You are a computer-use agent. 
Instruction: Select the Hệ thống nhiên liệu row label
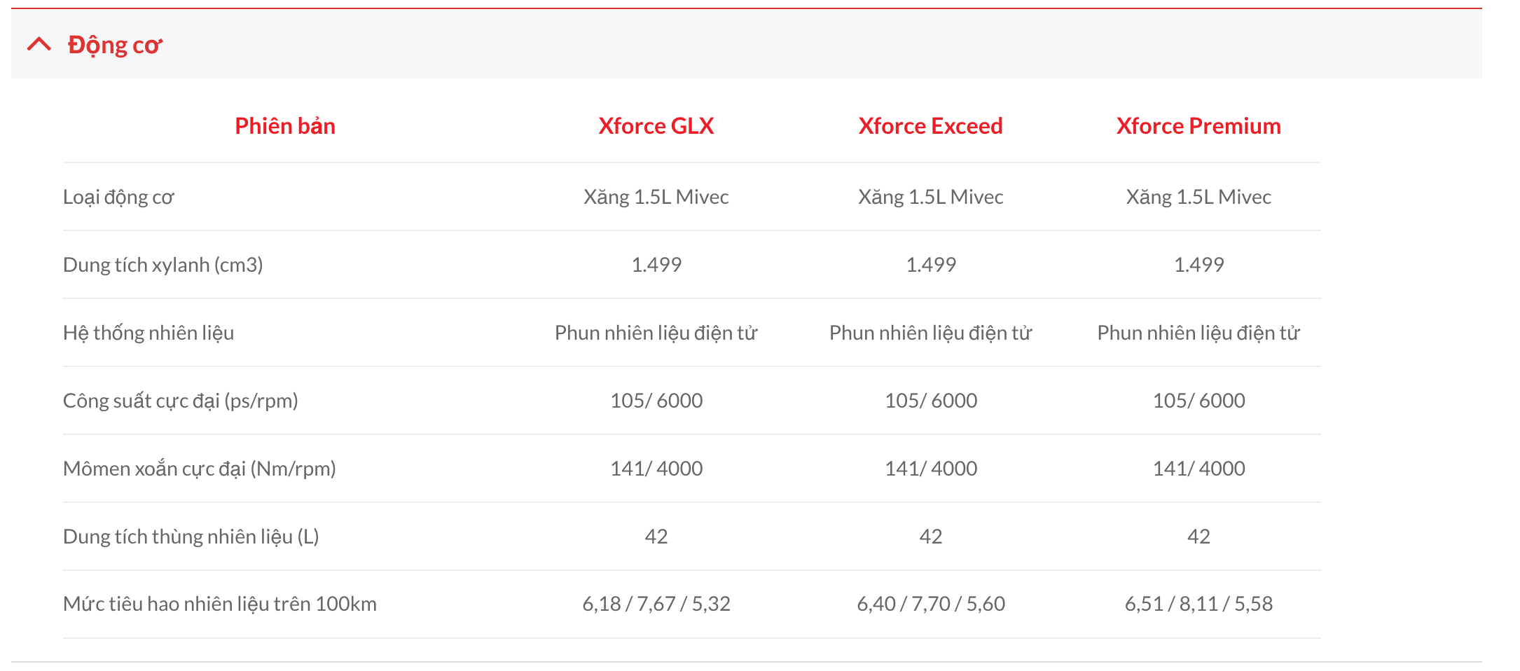(x=148, y=333)
